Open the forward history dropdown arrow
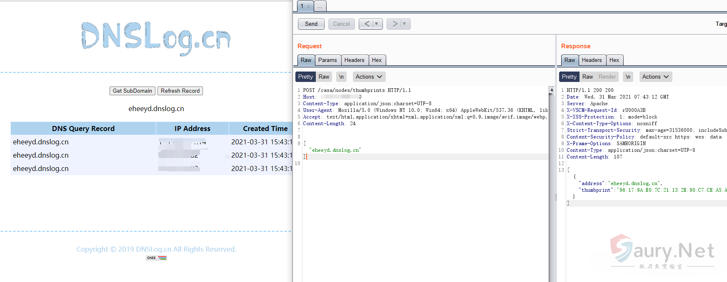The image size is (727, 282). (x=405, y=24)
